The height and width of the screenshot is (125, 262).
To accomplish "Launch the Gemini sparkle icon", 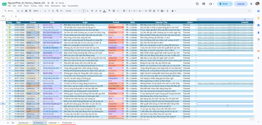I will [x=251, y=4].
